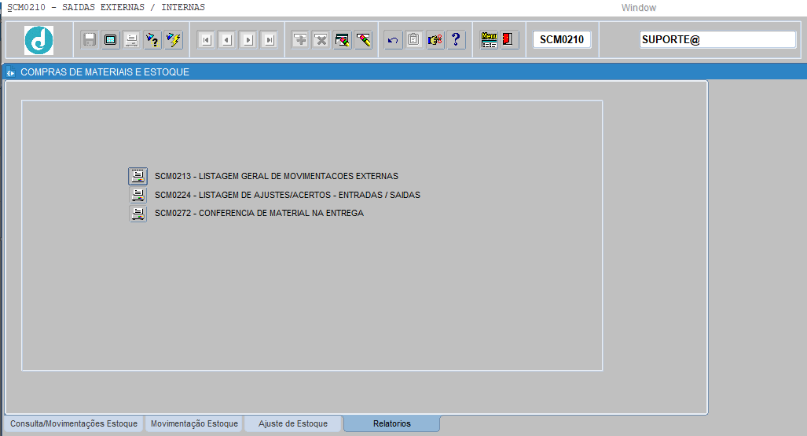The width and height of the screenshot is (807, 436).
Task: Click the undo arrow icon
Action: point(393,40)
